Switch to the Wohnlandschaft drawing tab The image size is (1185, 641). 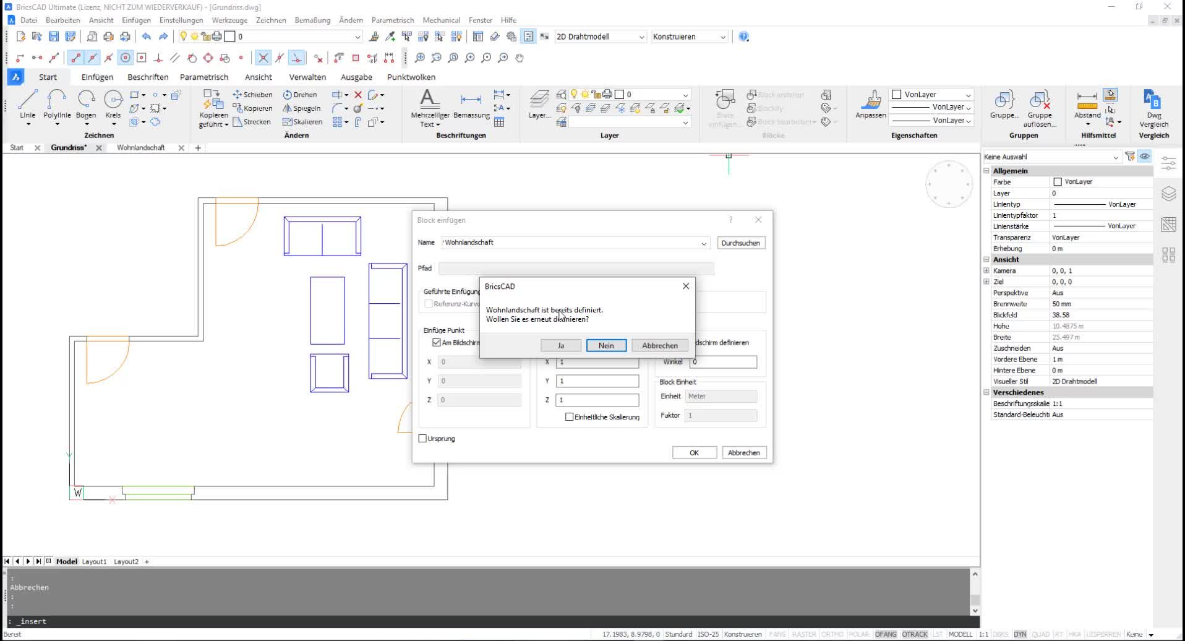tap(141, 148)
